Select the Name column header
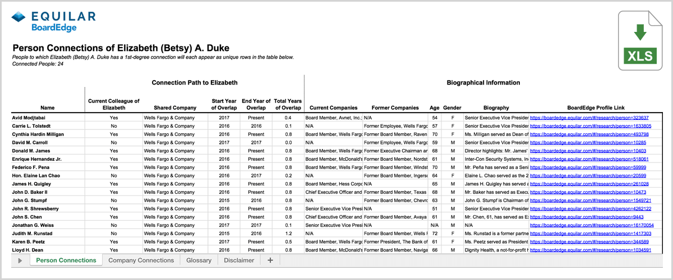Image resolution: width=673 pixels, height=280 pixels. tap(48, 108)
